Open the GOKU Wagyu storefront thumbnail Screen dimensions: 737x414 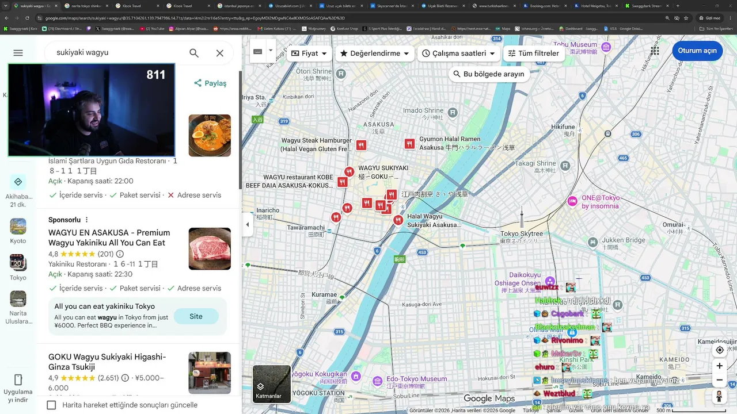pos(210,373)
